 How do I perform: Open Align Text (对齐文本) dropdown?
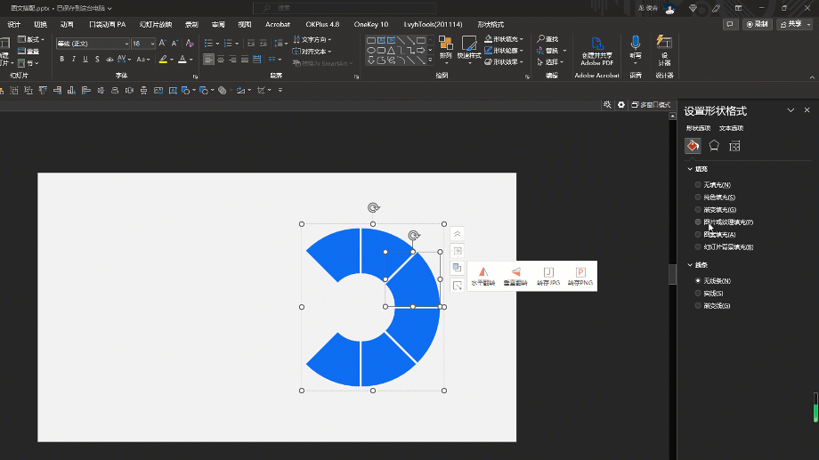tap(312, 52)
